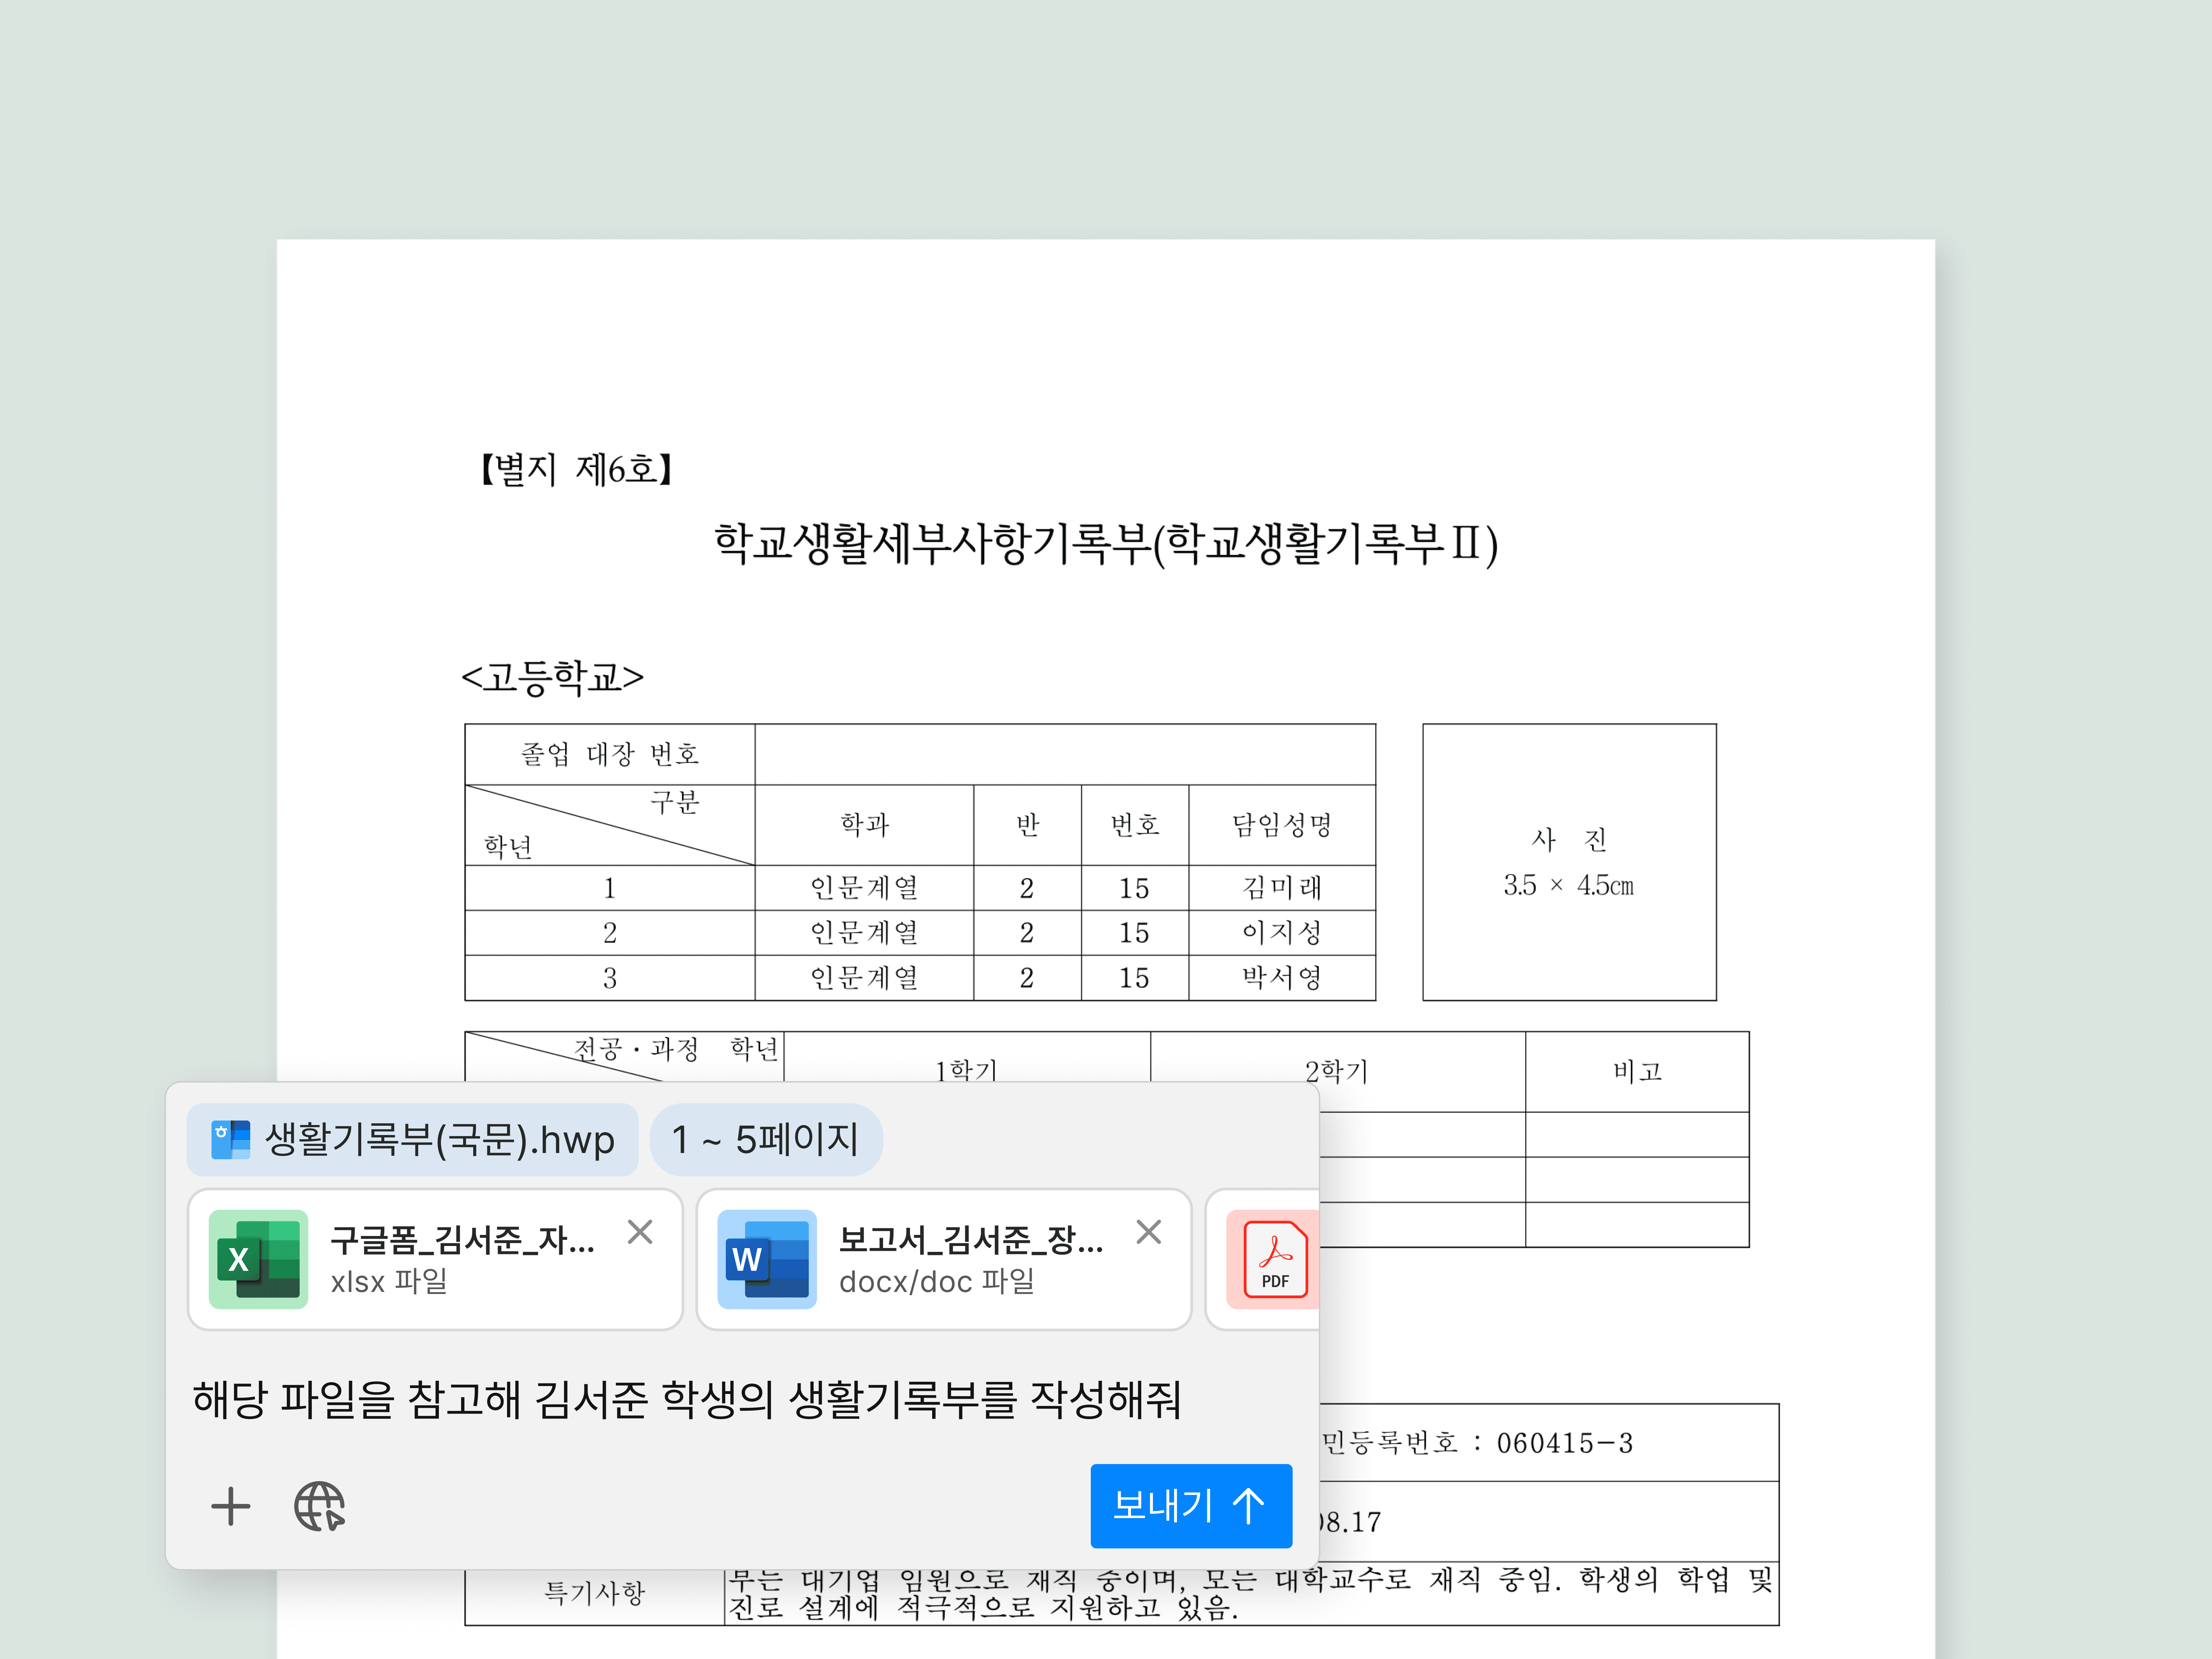Click the plus add attachment icon
Screen dimensions: 2212x1659
[x=231, y=1506]
